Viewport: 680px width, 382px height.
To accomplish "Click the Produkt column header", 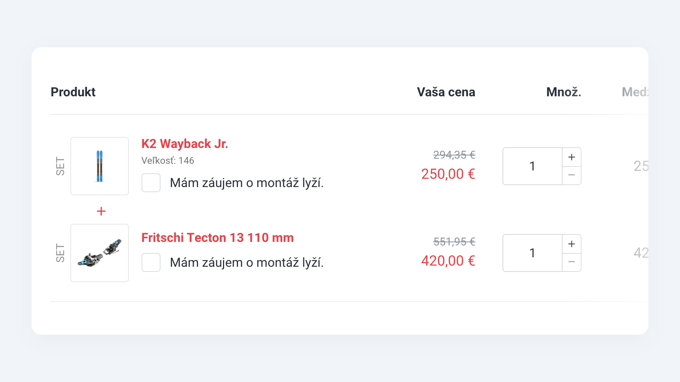I will 73,92.
